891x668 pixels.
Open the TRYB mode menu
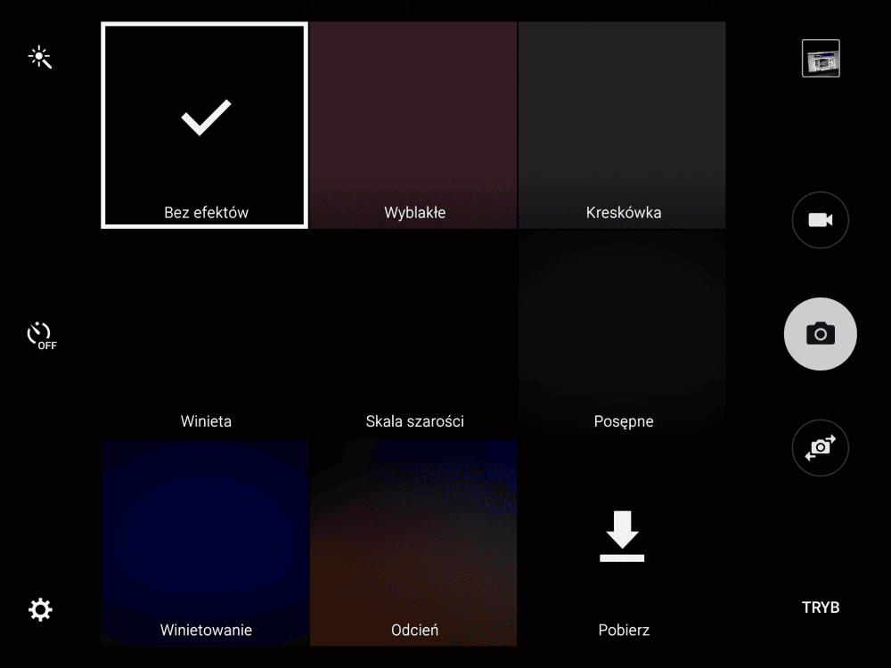(821, 607)
